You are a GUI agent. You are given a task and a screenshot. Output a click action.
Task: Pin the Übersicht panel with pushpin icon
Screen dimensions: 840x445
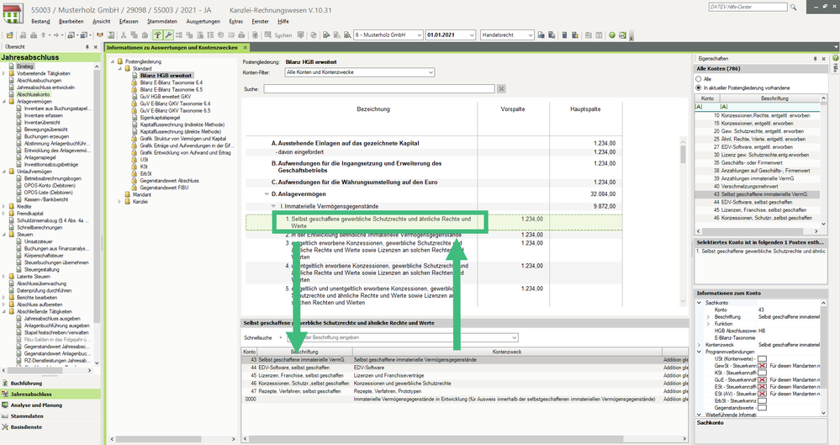87,47
